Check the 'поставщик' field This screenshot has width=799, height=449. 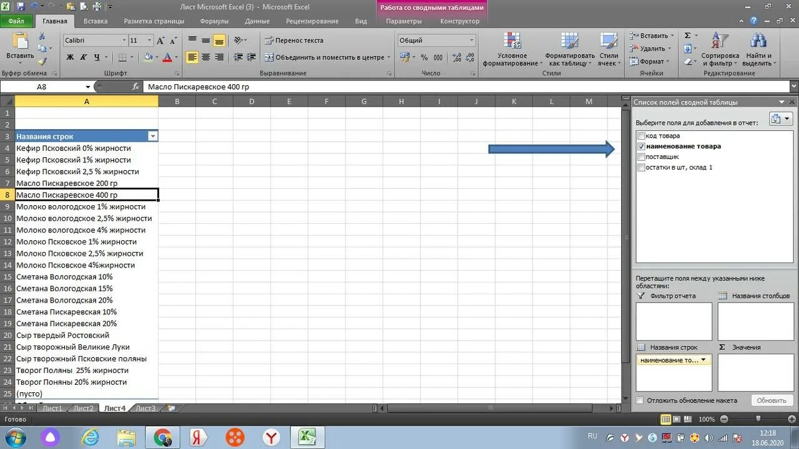coord(641,157)
